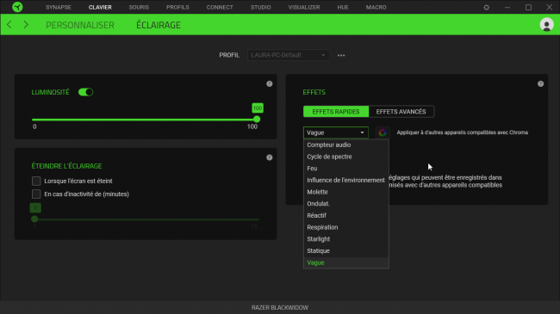Go back with the left arrow

[9, 25]
